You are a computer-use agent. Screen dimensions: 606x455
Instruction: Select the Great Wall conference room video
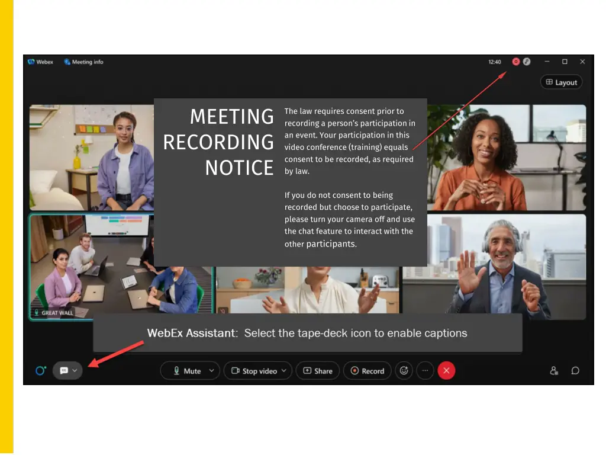tap(89, 267)
